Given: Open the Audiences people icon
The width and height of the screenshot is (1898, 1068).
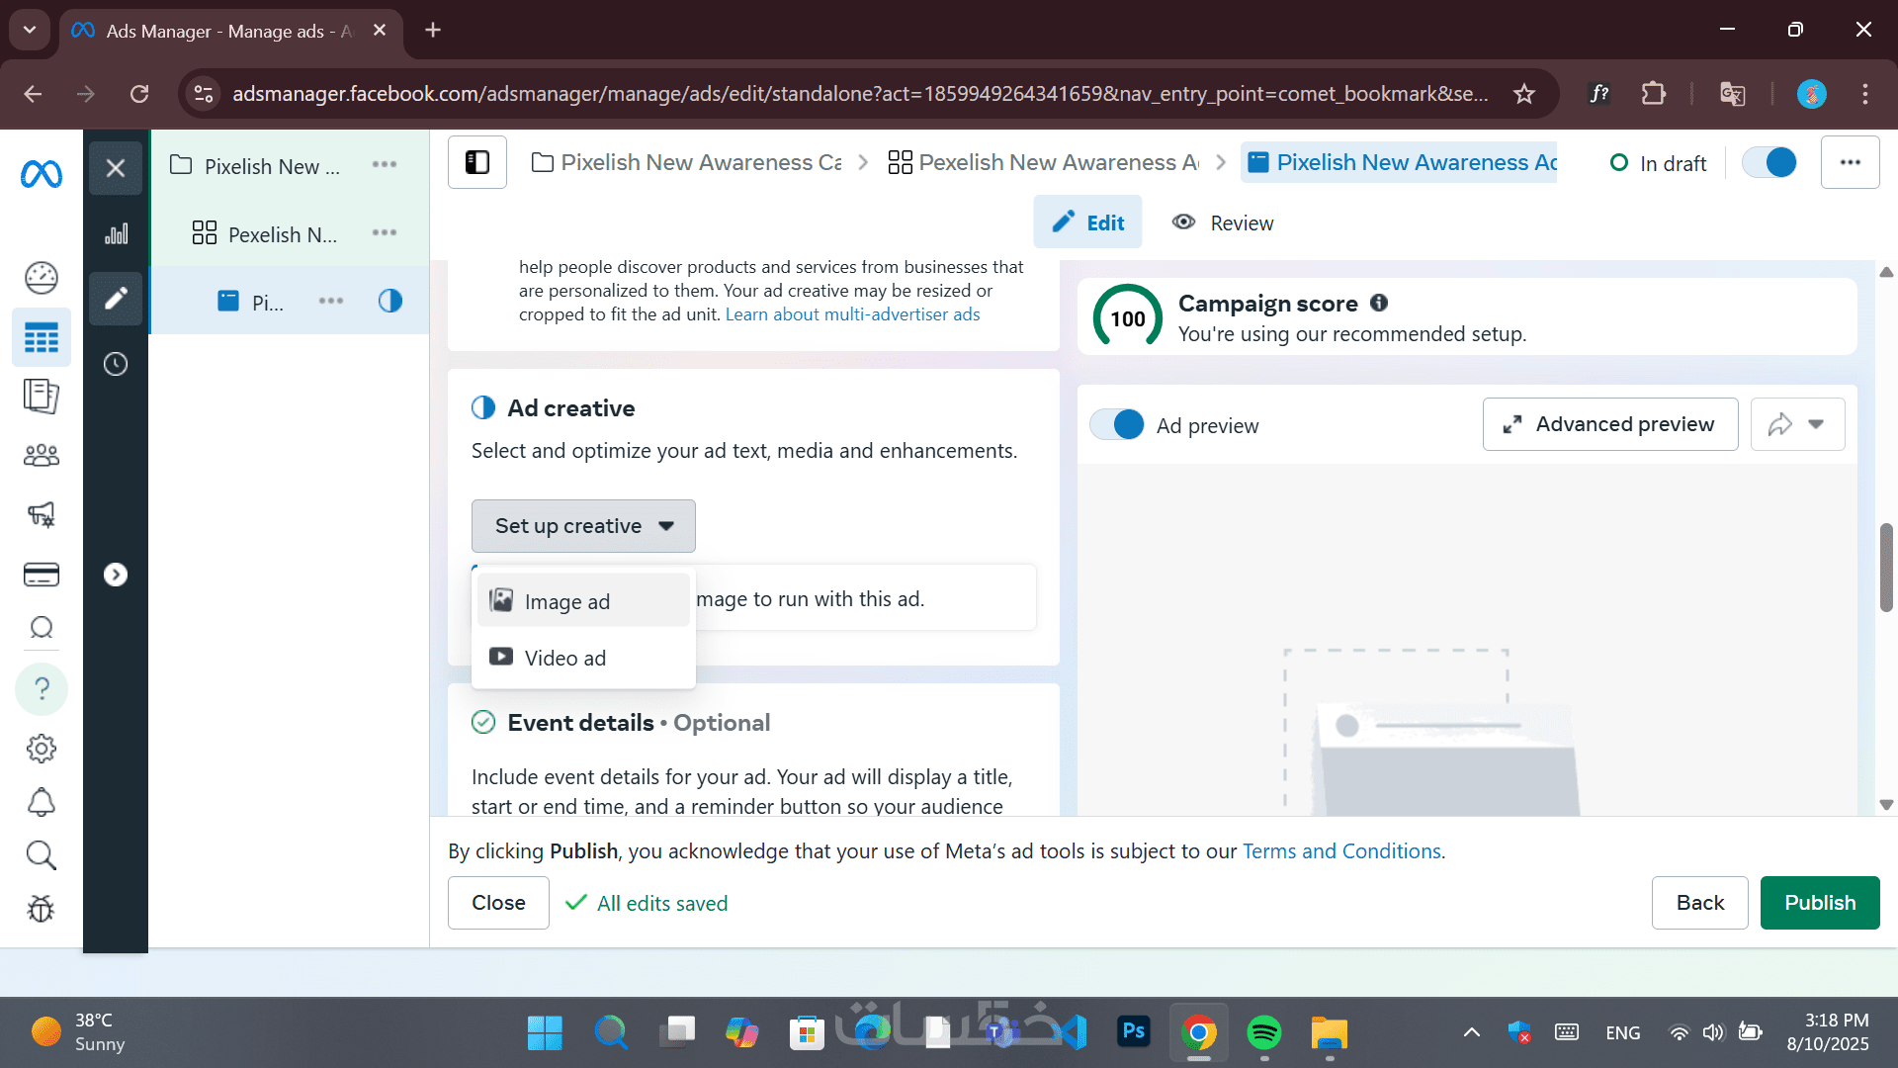Looking at the screenshot, I should pyautogui.click(x=42, y=456).
